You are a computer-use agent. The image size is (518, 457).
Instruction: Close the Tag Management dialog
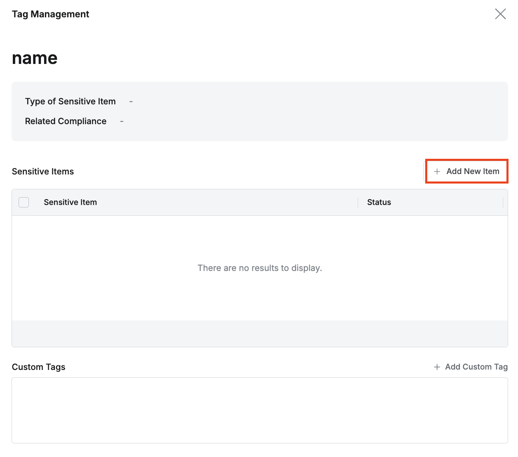tap(500, 14)
